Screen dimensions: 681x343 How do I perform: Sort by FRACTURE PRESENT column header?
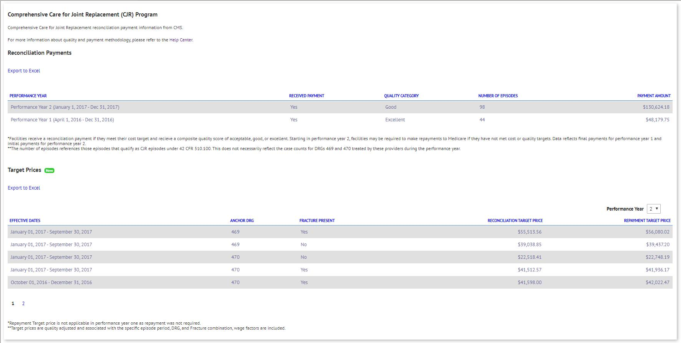[x=317, y=220]
